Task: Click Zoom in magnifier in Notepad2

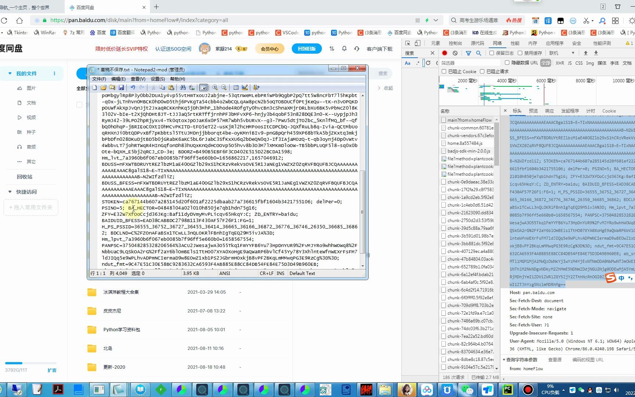Action: coord(215,87)
